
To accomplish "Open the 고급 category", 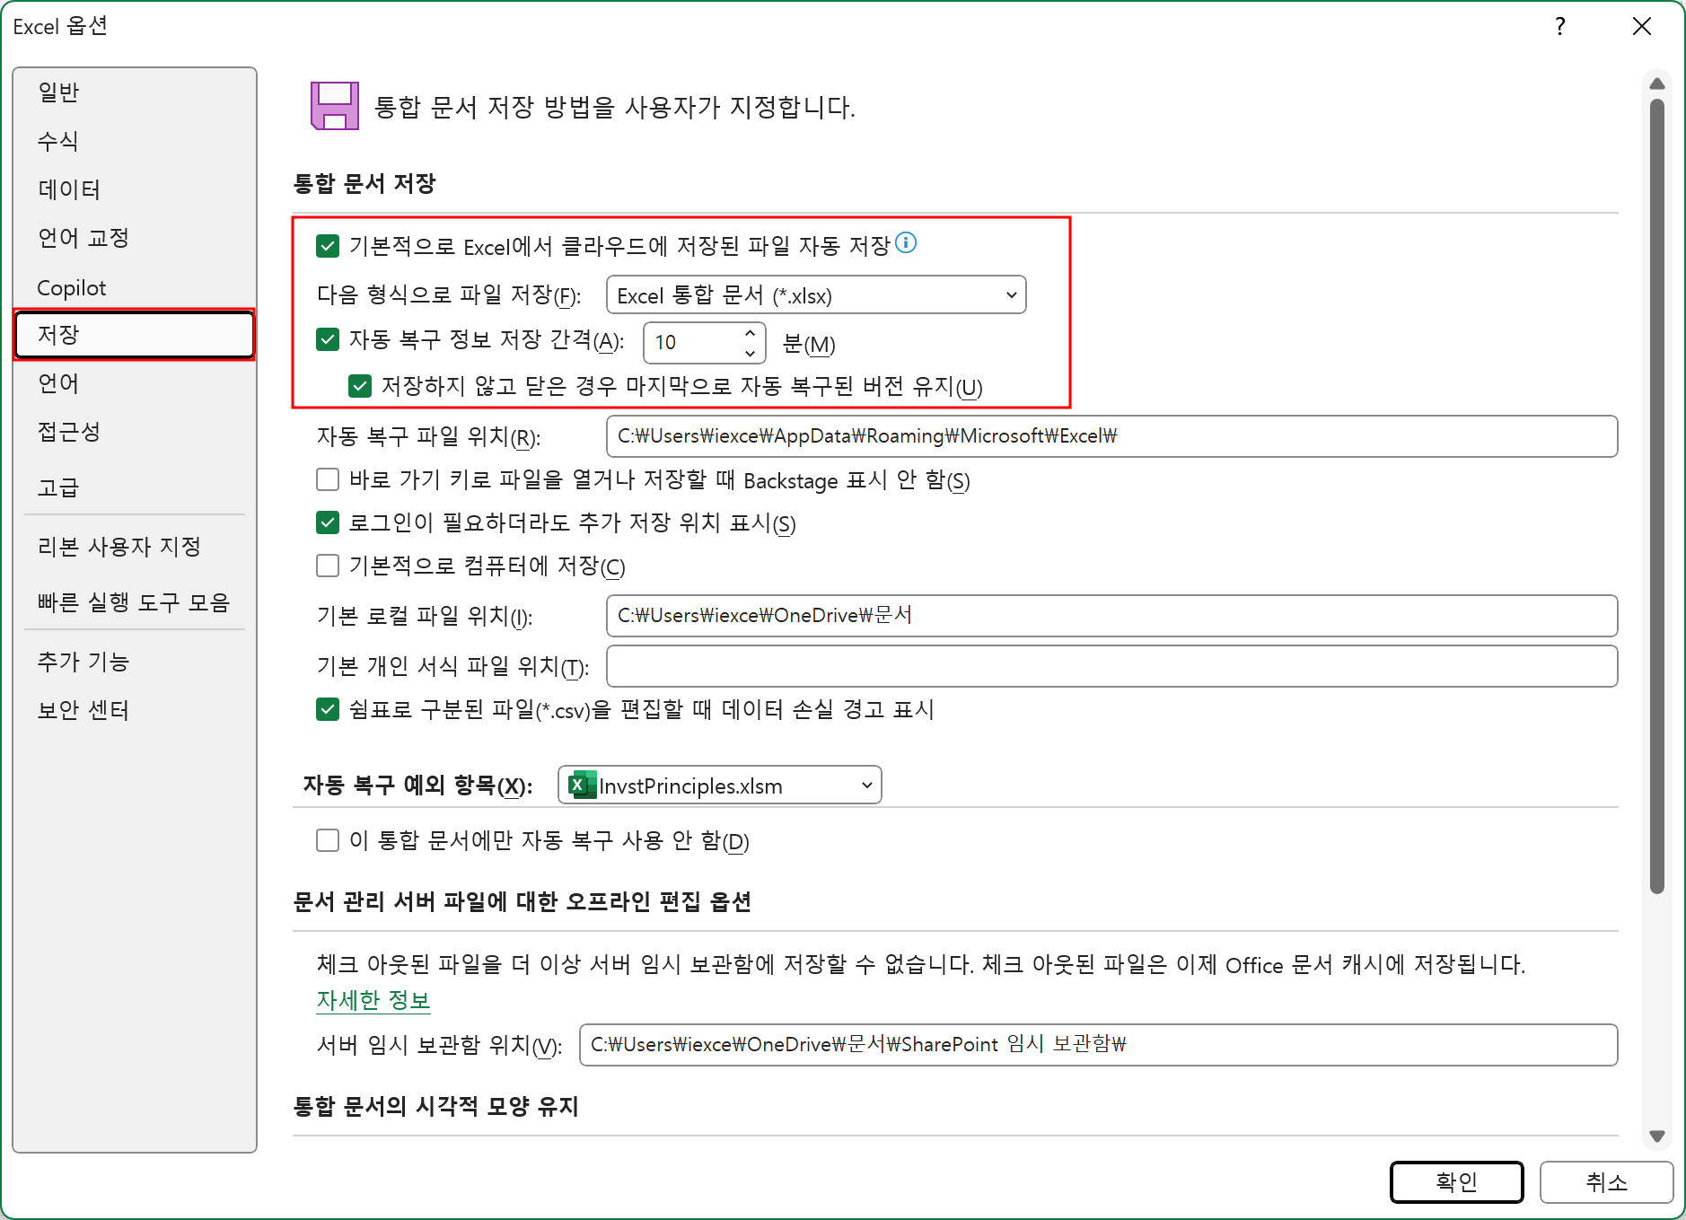I will click(135, 487).
